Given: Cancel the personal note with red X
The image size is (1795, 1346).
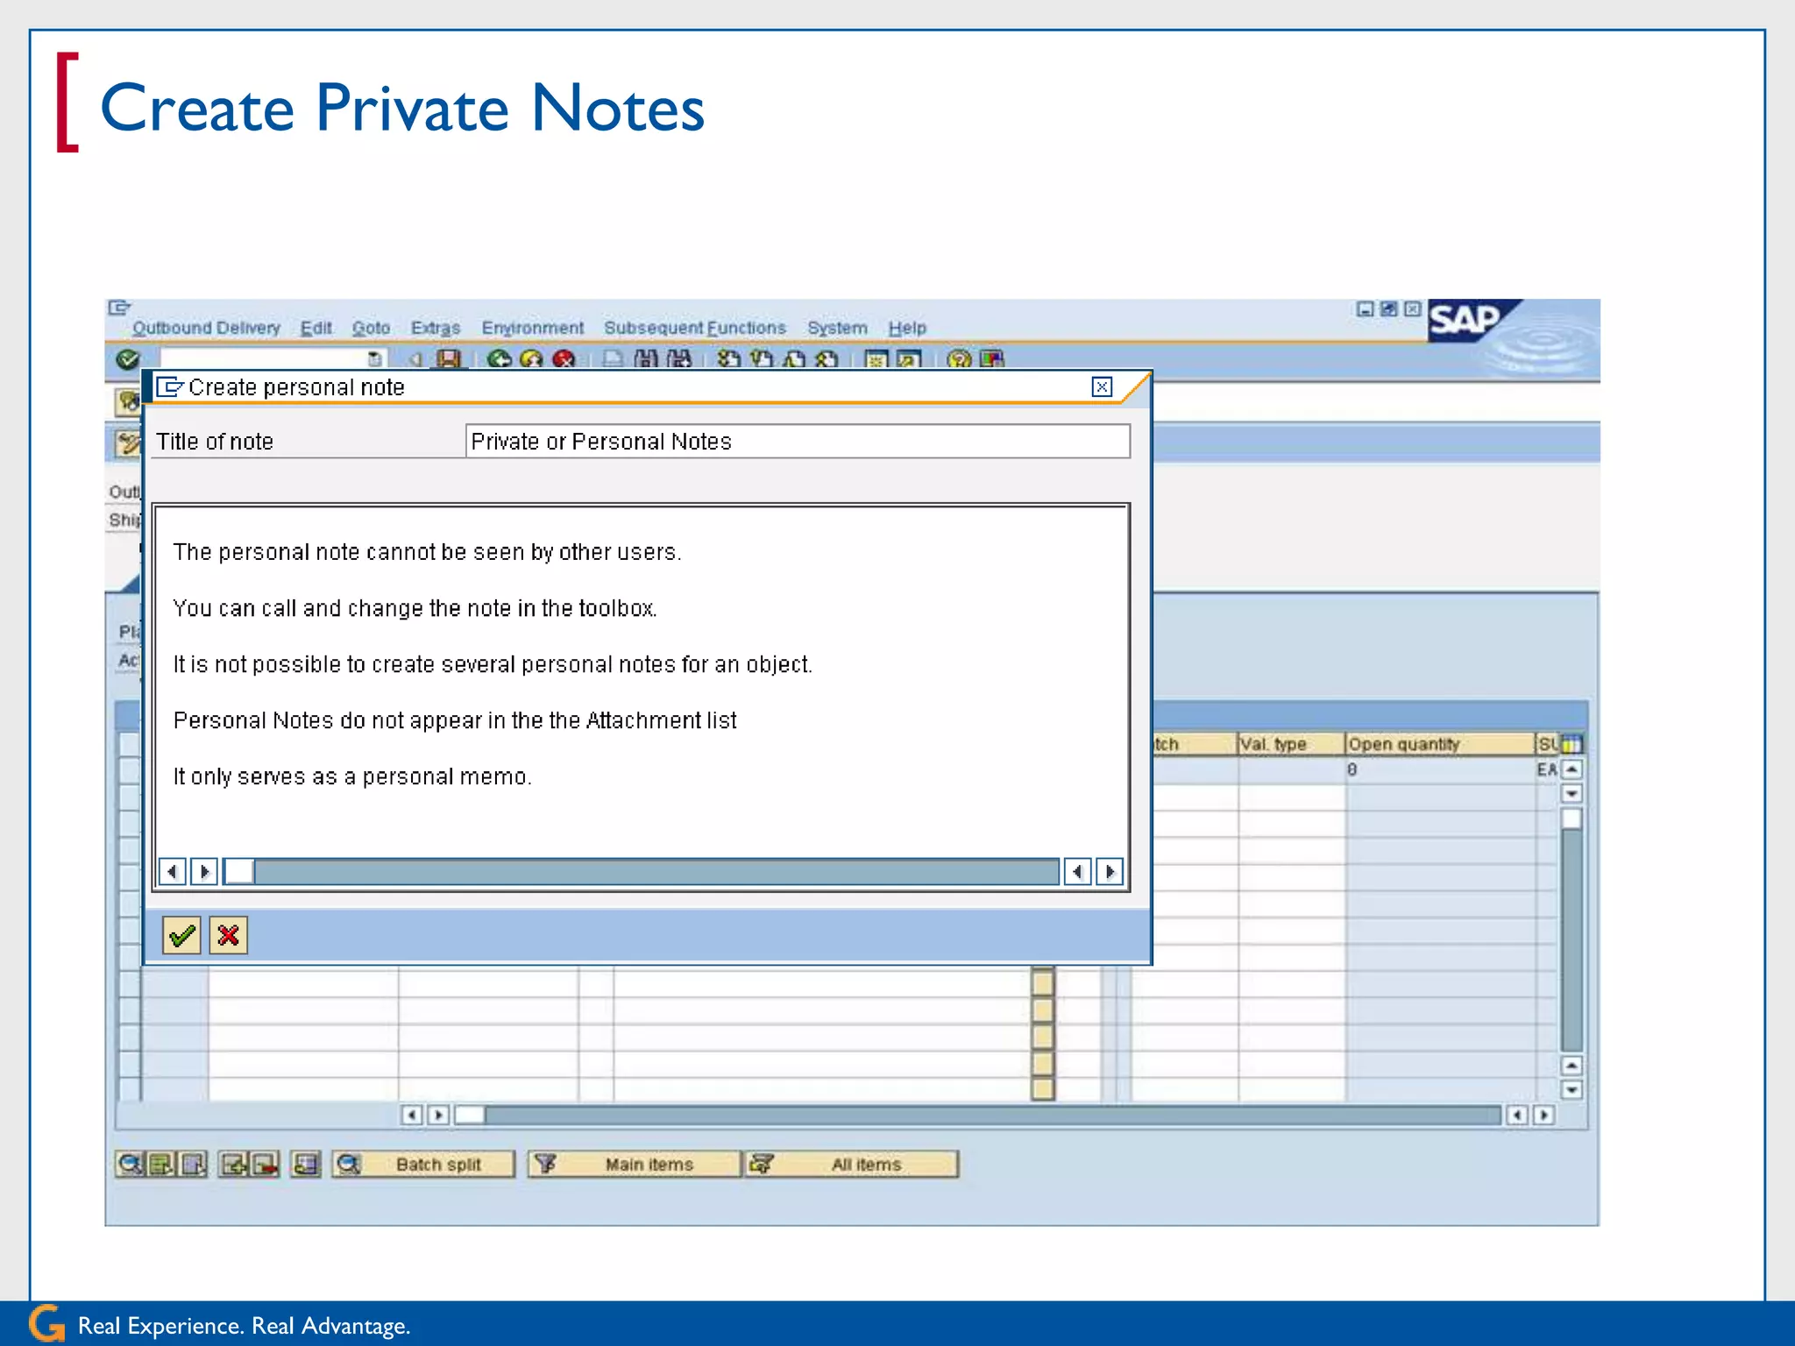Looking at the screenshot, I should [229, 936].
